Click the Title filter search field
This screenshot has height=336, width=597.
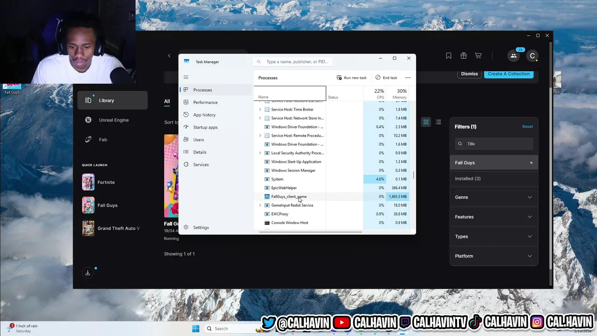point(494,144)
